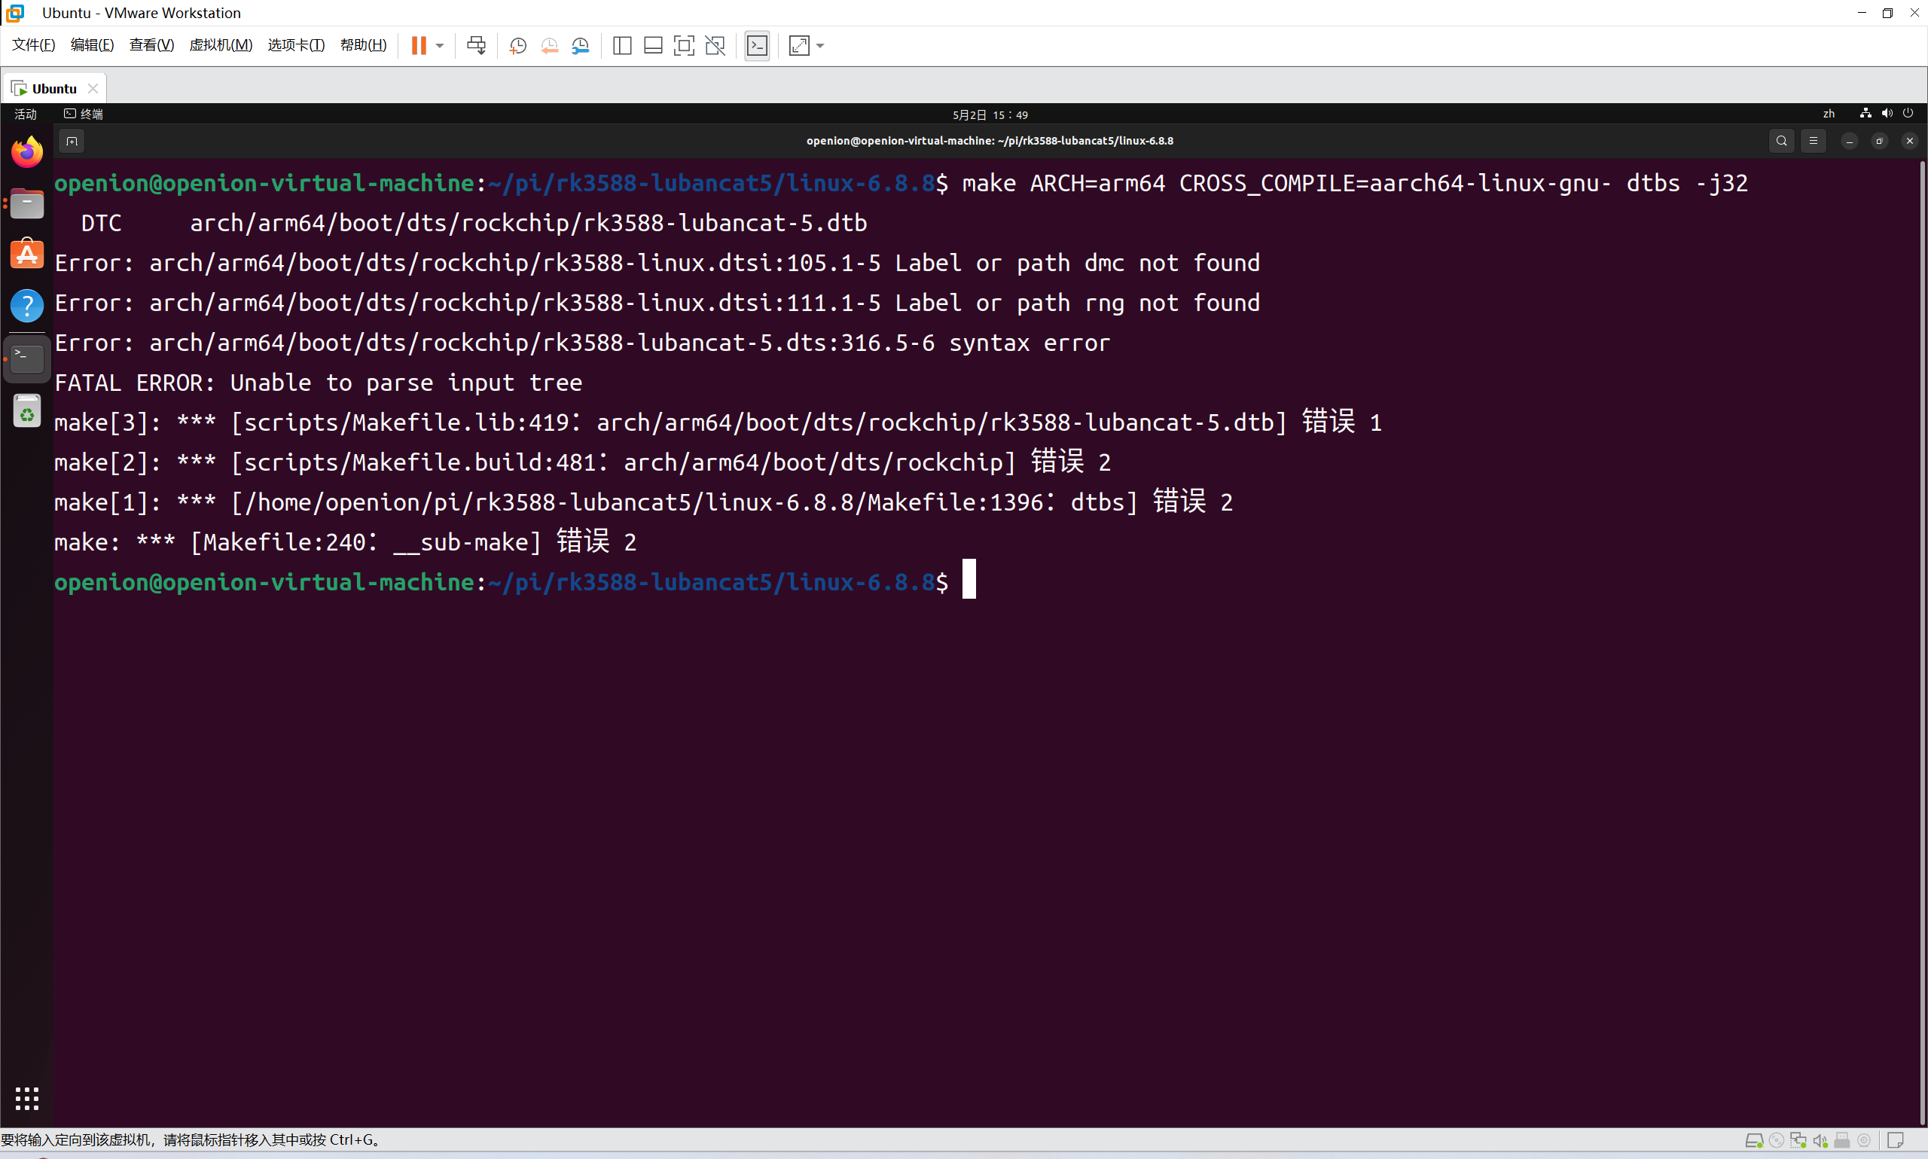Open a new terminal tab
The height and width of the screenshot is (1159, 1928).
pos(72,142)
